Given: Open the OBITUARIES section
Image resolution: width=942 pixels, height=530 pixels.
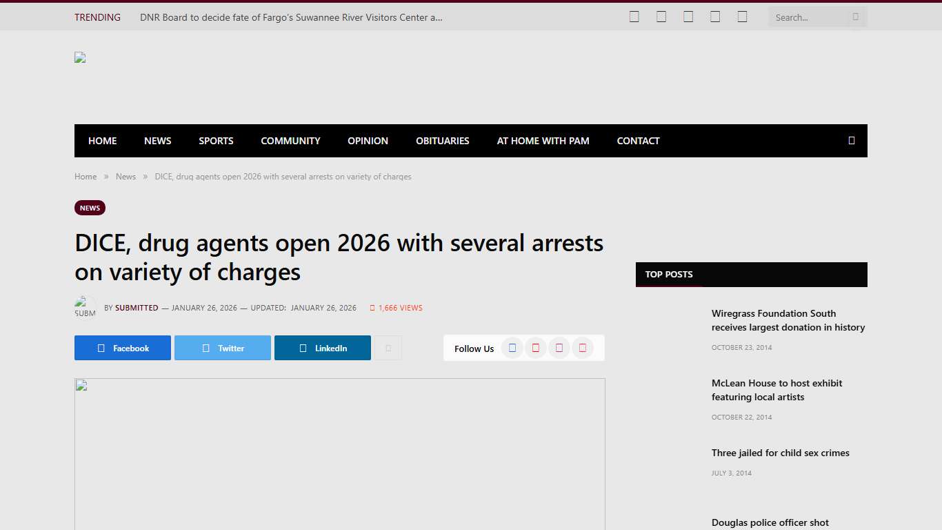Looking at the screenshot, I should pyautogui.click(x=442, y=141).
